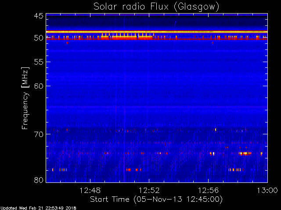Click the 'Updated Wed Feb 21 22:53:49 2018' timestamp
The height and width of the screenshot is (210, 281).
click(38, 208)
